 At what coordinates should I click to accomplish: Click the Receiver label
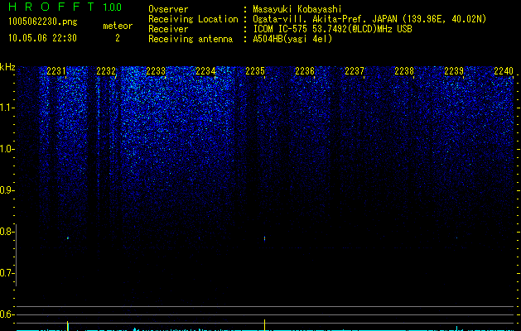168,29
